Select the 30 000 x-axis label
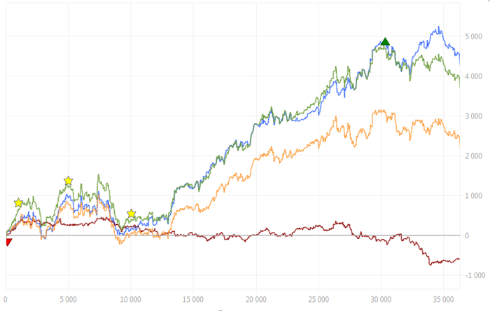The height and width of the screenshot is (311, 490). (x=381, y=297)
